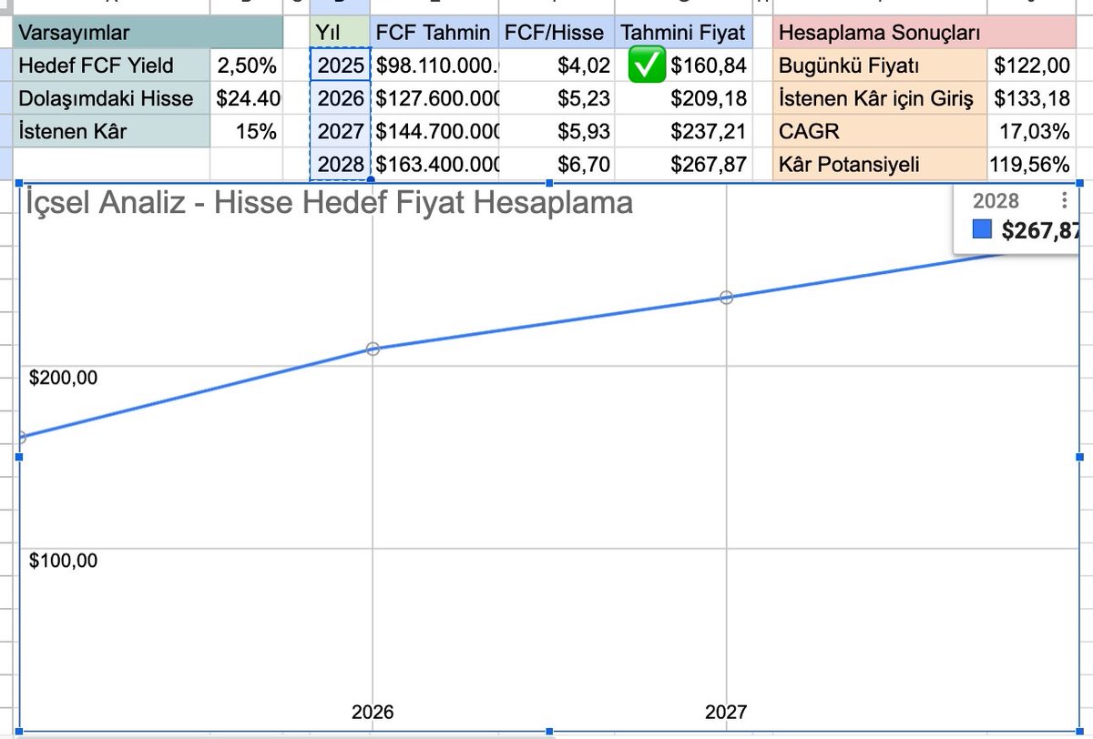Select the $98.110.000 FCF estimate cell
This screenshot has width=1093, height=739.
pyautogui.click(x=435, y=66)
